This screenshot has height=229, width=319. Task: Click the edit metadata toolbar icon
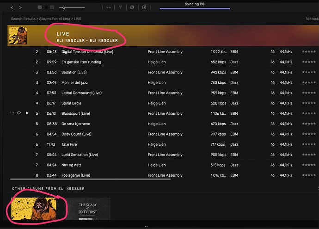(x=132, y=7)
